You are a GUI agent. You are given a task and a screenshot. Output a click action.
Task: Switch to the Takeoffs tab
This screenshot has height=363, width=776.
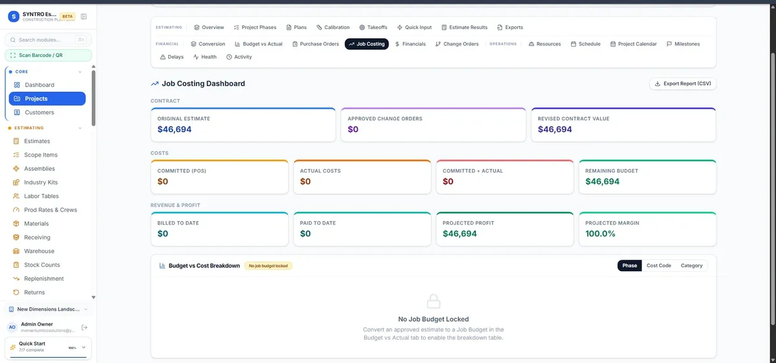373,27
